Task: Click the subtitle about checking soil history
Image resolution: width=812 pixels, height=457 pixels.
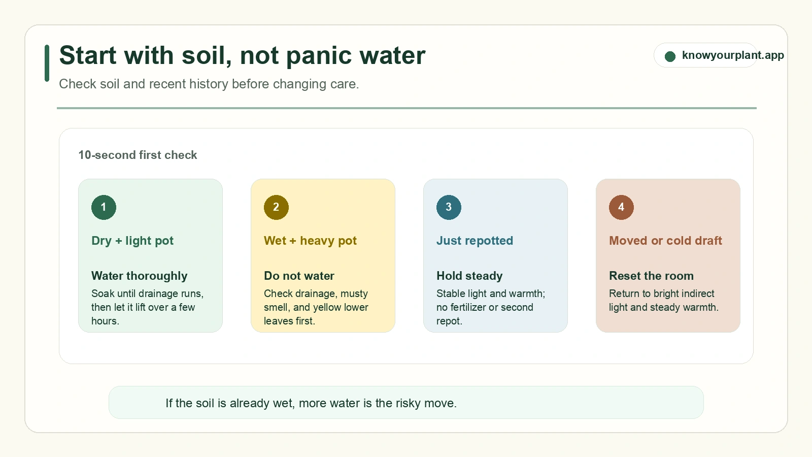Action: [209, 84]
